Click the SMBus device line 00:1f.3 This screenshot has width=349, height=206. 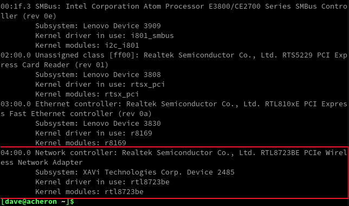pos(174,7)
